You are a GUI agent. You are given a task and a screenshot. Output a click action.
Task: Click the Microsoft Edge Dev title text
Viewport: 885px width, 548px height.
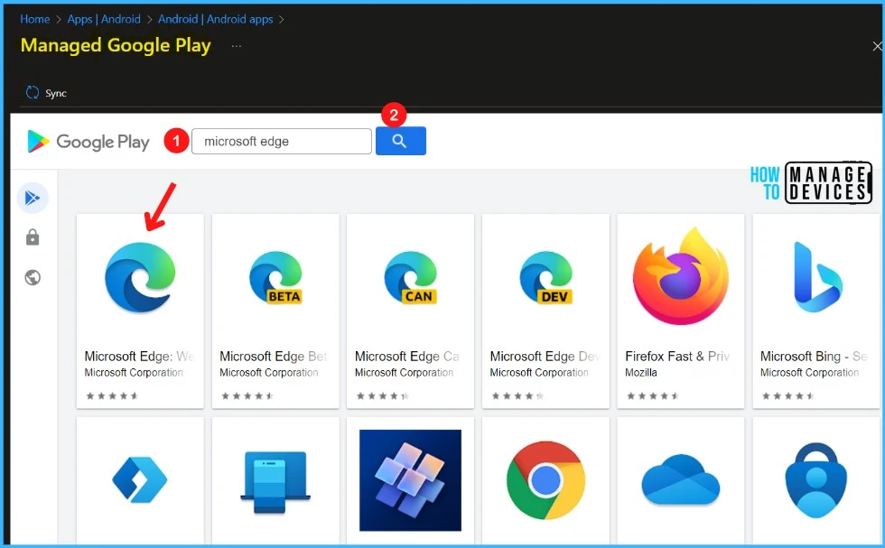[545, 356]
